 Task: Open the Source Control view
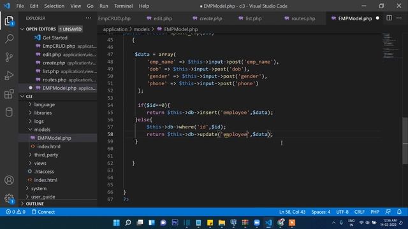[x=9, y=57]
